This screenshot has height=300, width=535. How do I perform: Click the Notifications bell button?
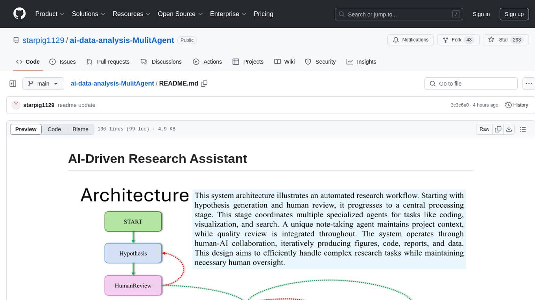[x=411, y=40]
